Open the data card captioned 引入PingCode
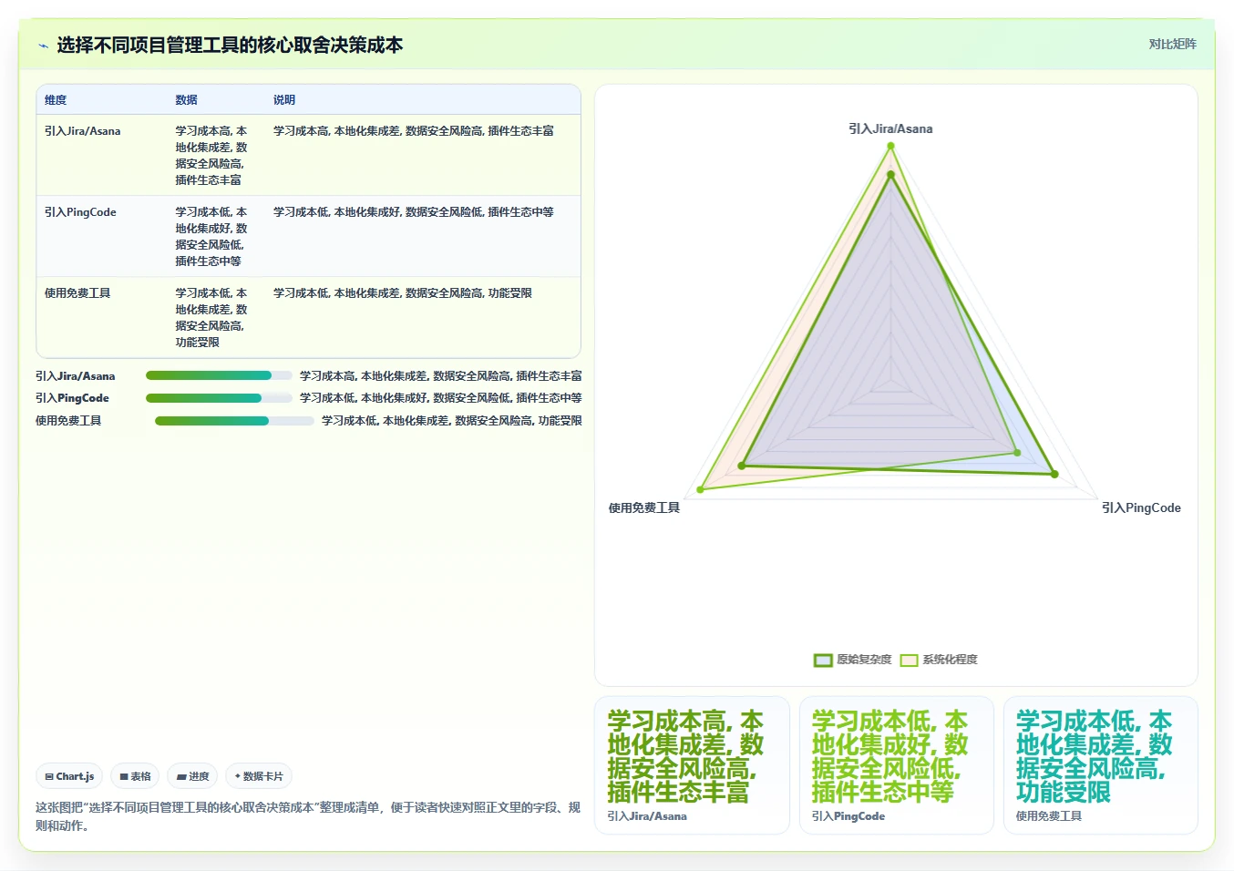 (x=896, y=765)
